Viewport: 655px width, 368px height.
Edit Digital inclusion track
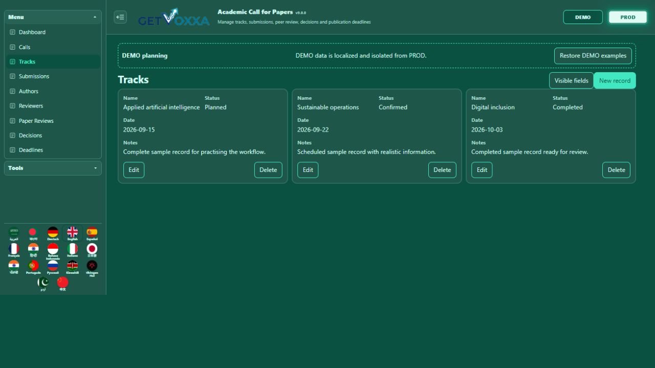click(482, 170)
